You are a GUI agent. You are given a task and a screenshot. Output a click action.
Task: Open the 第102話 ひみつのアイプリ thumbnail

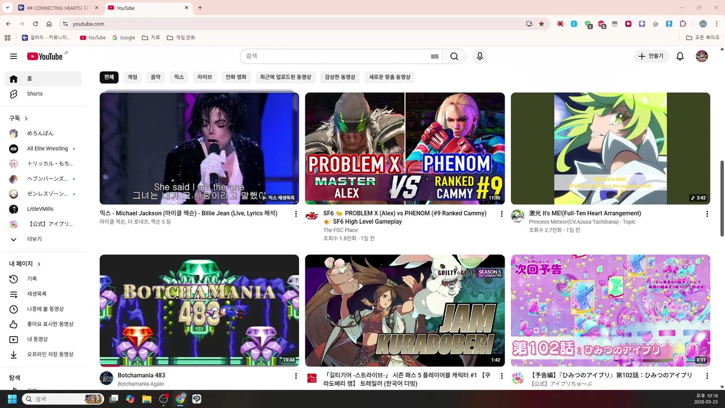[611, 311]
